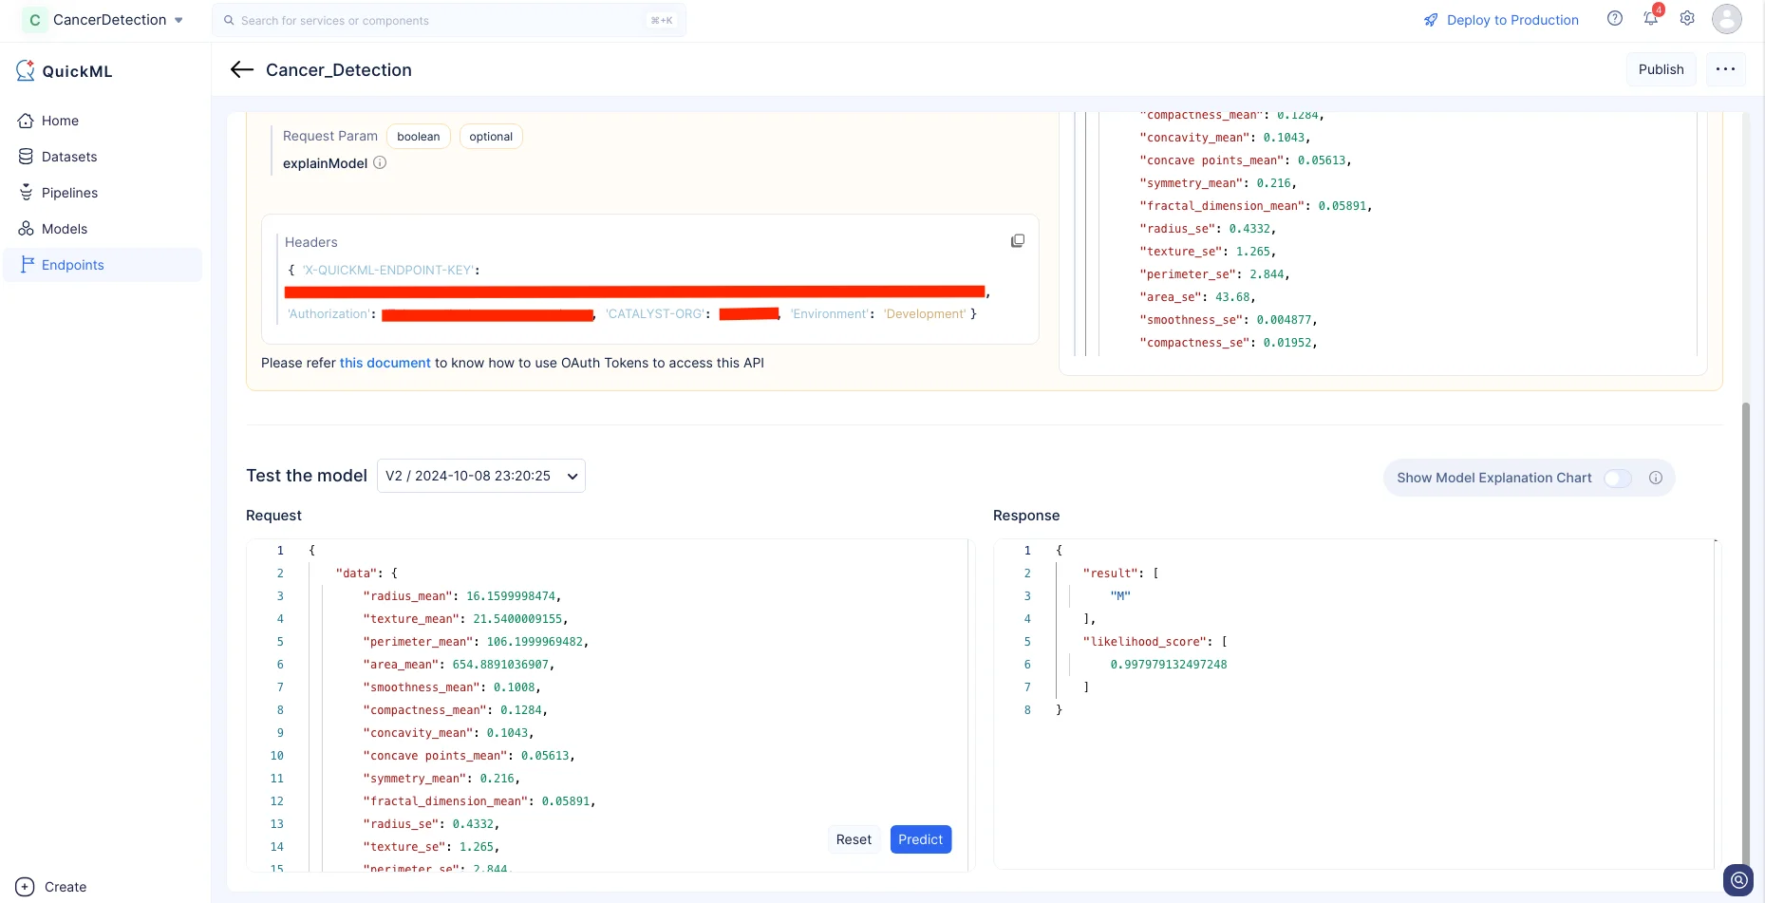Image resolution: width=1765 pixels, height=903 pixels.
Task: Click the back arrow beside Cancer_Detection
Action: (x=242, y=69)
